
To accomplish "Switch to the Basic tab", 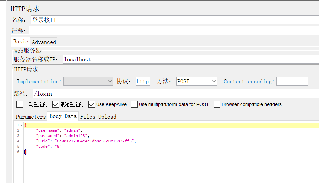I will (x=21, y=41).
